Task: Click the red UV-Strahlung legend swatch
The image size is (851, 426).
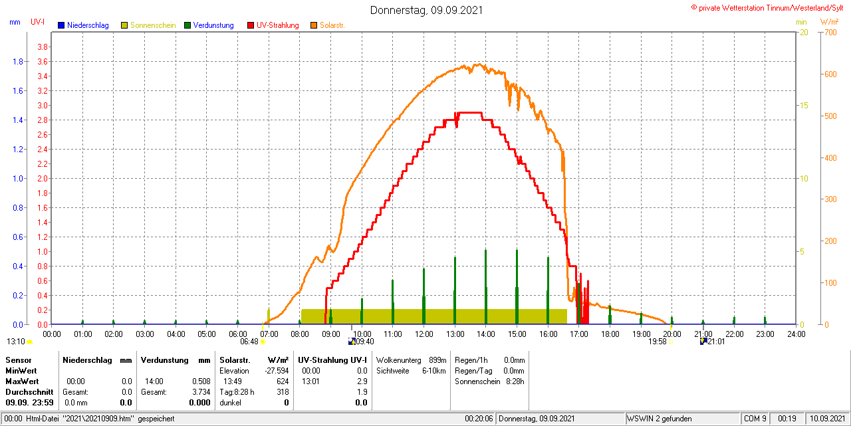Action: 251,25
